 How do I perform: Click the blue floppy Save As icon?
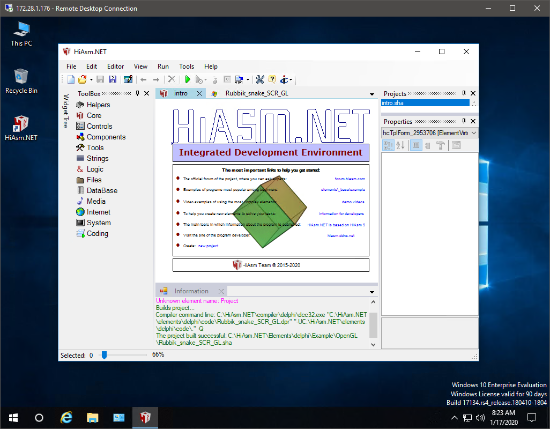tap(113, 79)
